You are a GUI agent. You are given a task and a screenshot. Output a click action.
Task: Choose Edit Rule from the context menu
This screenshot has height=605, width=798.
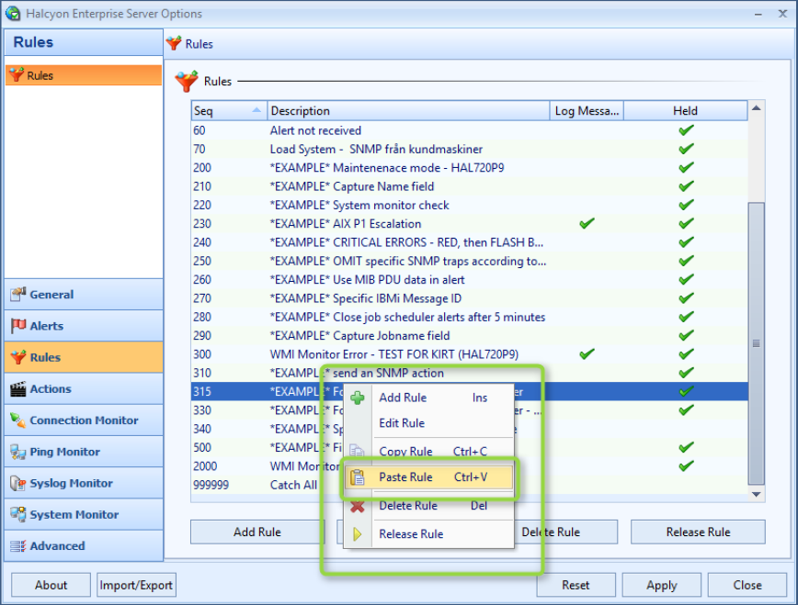[x=402, y=423]
